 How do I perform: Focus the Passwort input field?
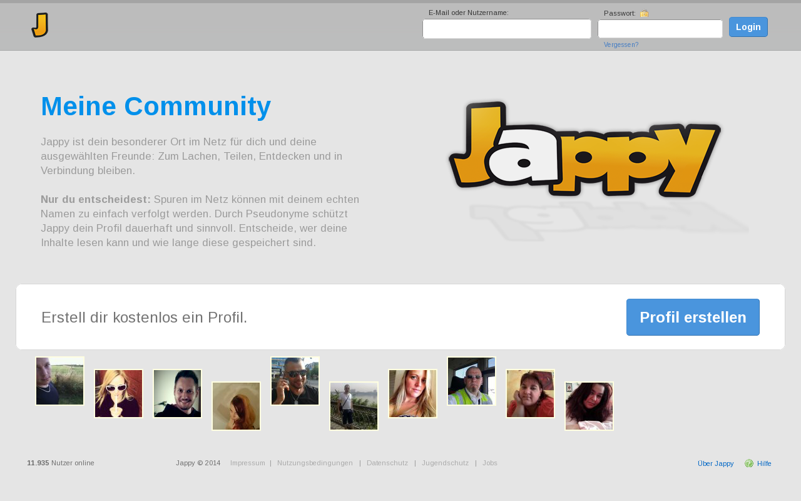660,29
